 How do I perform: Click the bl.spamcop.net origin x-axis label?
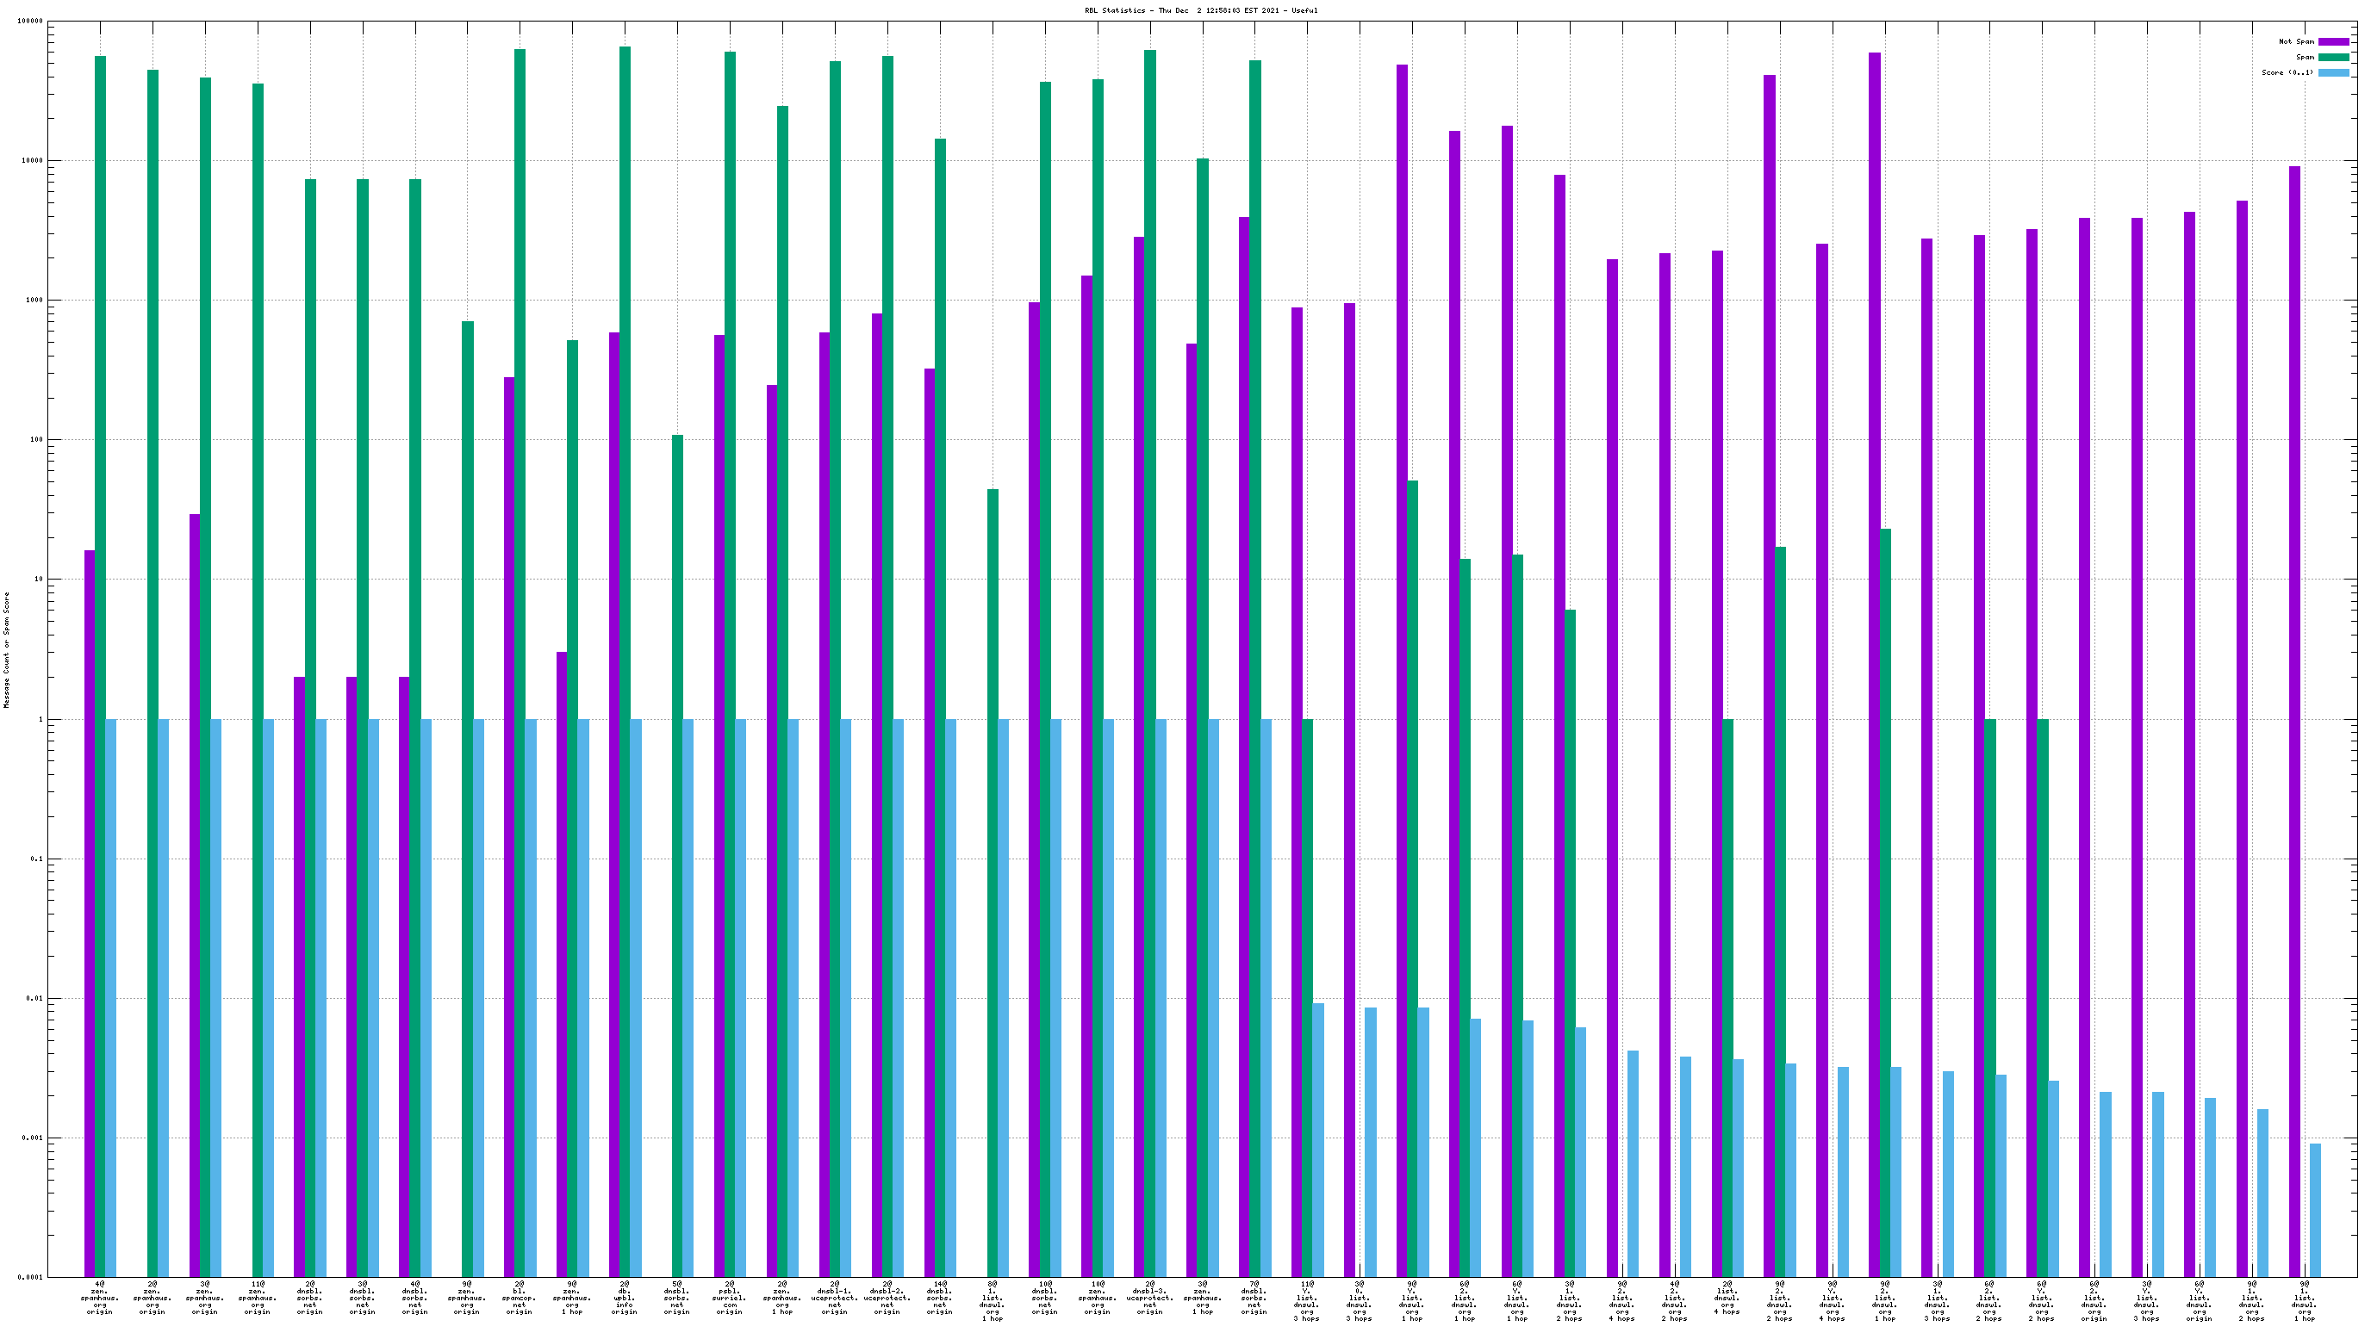pyautogui.click(x=520, y=1297)
